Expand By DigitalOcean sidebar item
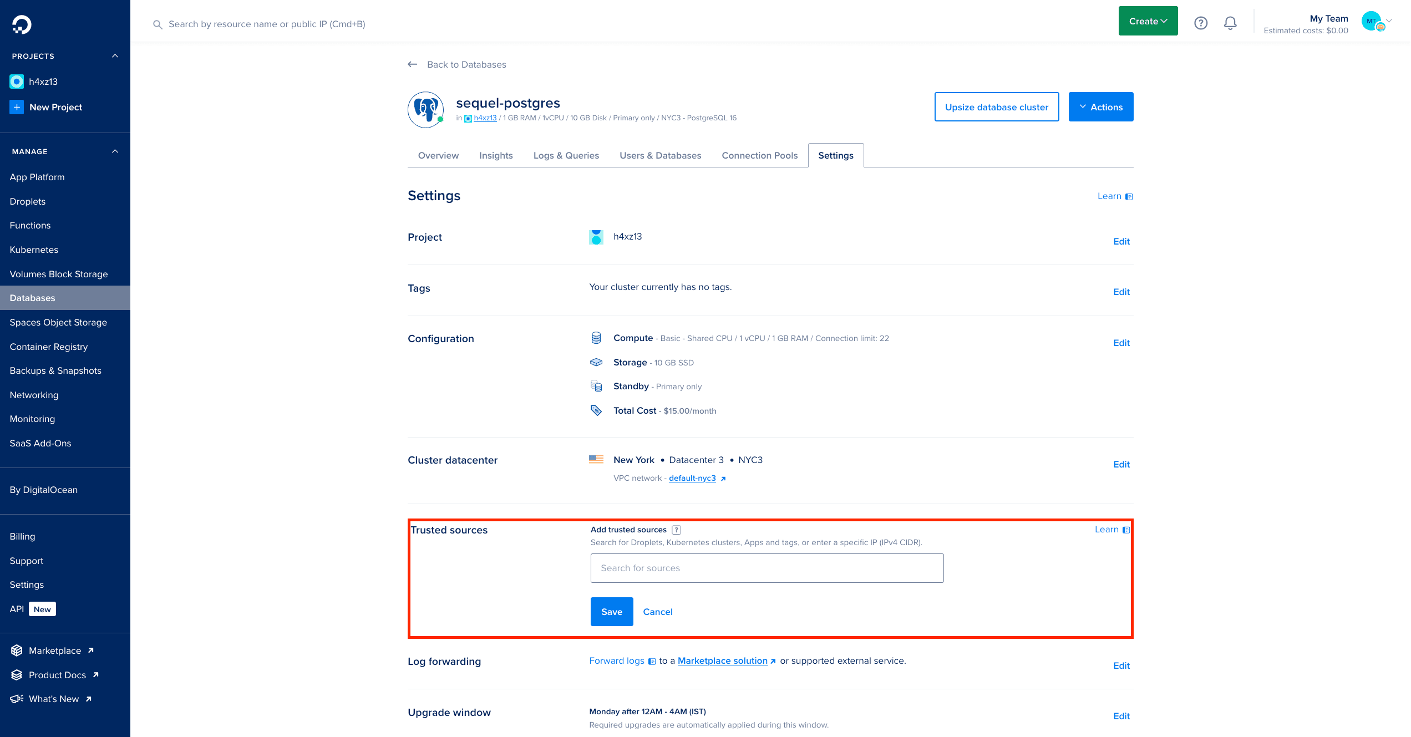This screenshot has width=1411, height=737. [x=44, y=490]
